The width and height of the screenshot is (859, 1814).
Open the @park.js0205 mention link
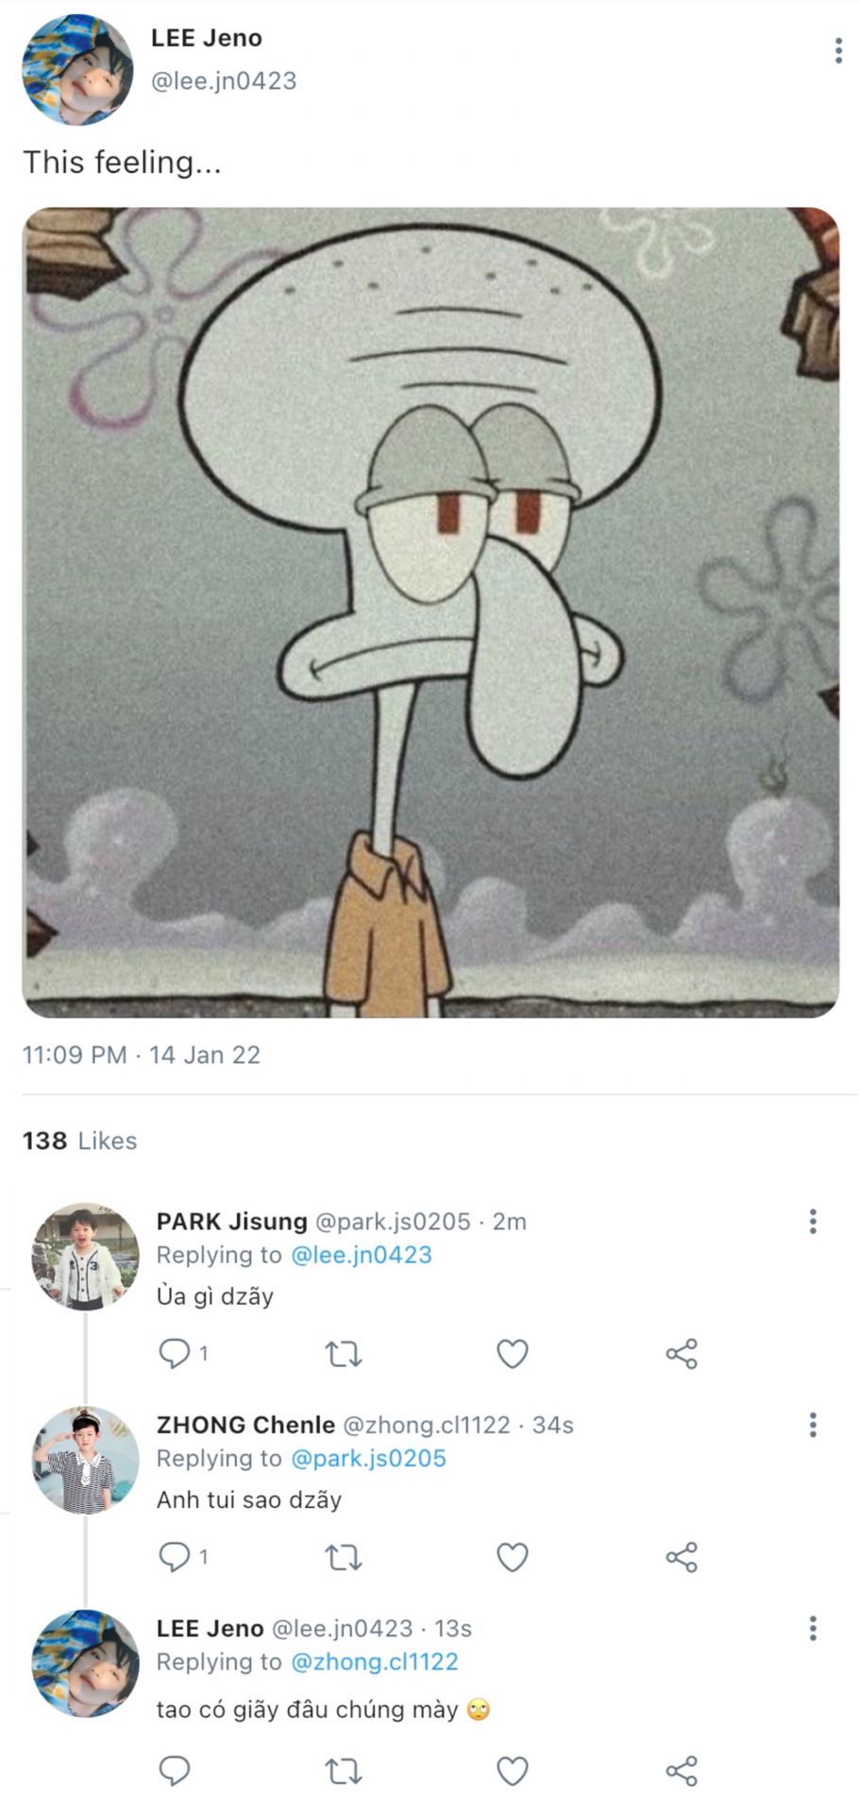pyautogui.click(x=368, y=1459)
